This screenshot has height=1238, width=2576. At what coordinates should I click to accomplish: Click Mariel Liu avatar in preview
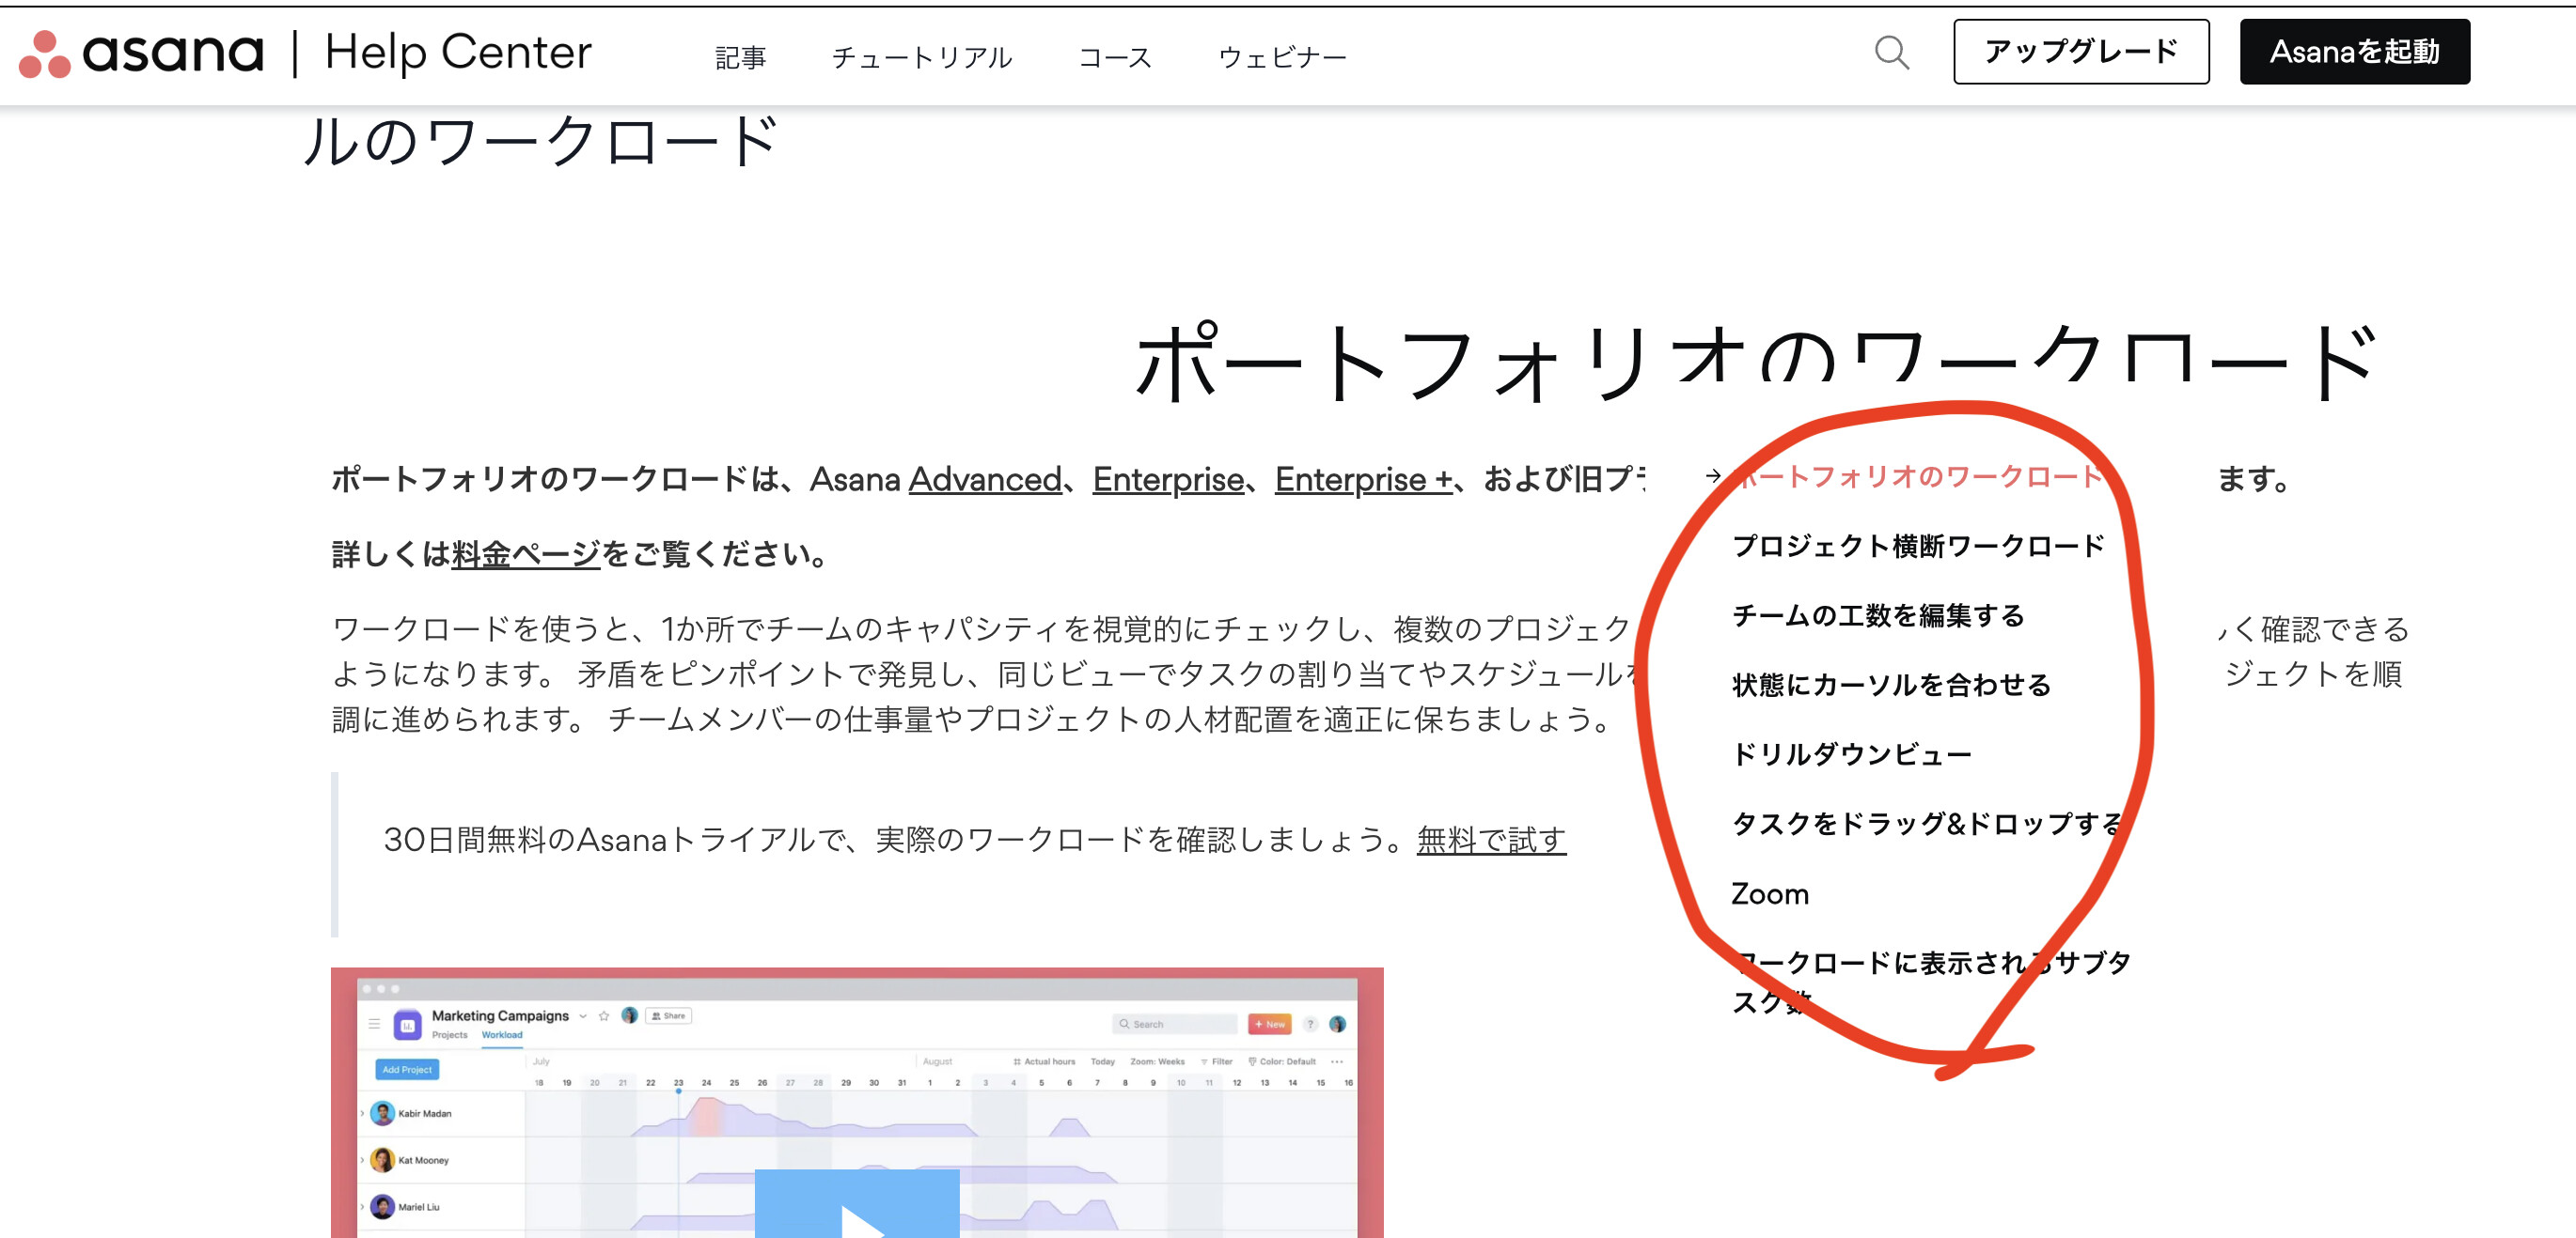pos(382,1207)
